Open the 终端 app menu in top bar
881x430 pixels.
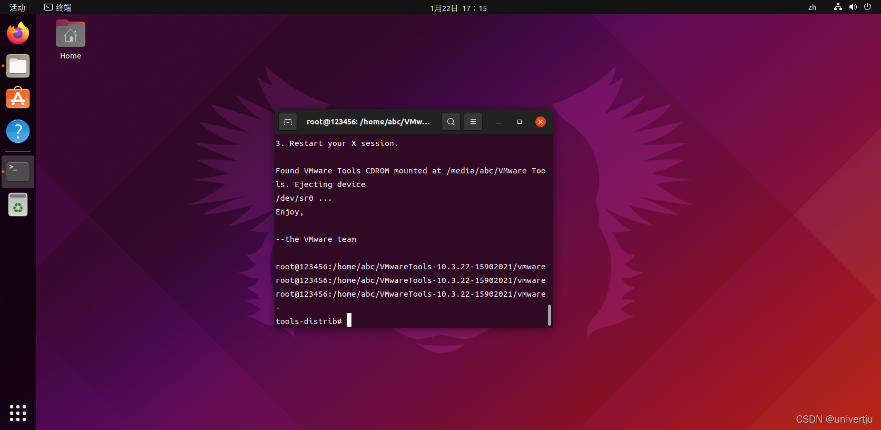[x=58, y=7]
